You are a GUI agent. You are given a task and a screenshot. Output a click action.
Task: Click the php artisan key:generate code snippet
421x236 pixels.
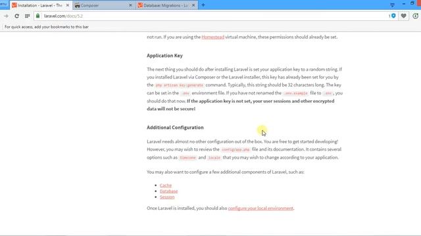click(x=180, y=85)
